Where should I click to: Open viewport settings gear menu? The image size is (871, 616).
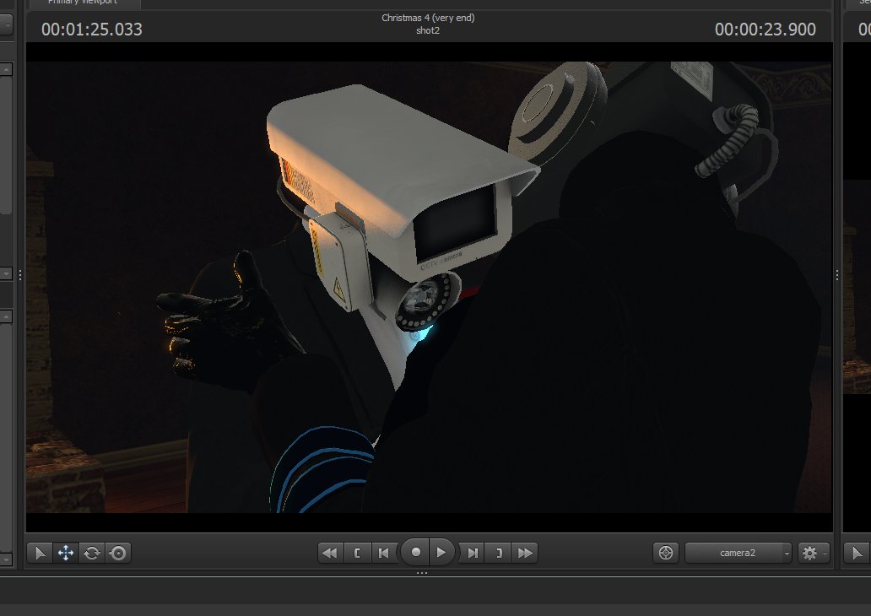814,553
